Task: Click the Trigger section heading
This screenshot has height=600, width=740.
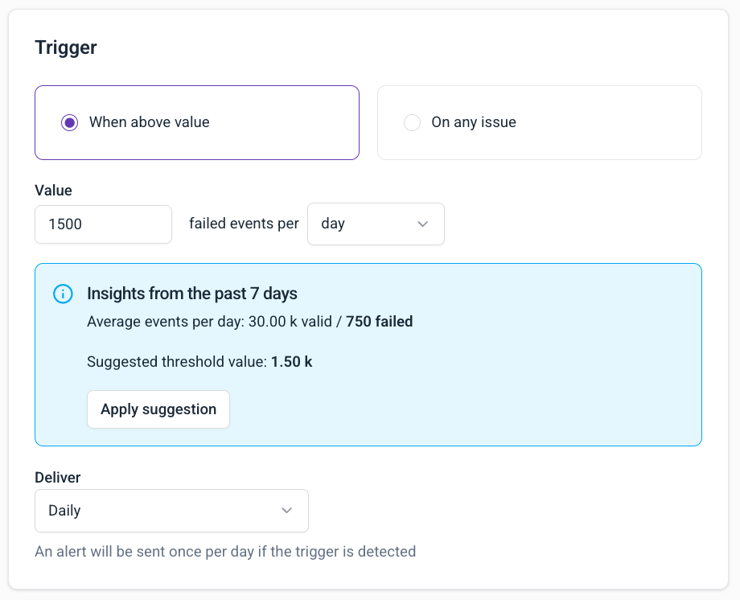Action: (x=65, y=47)
